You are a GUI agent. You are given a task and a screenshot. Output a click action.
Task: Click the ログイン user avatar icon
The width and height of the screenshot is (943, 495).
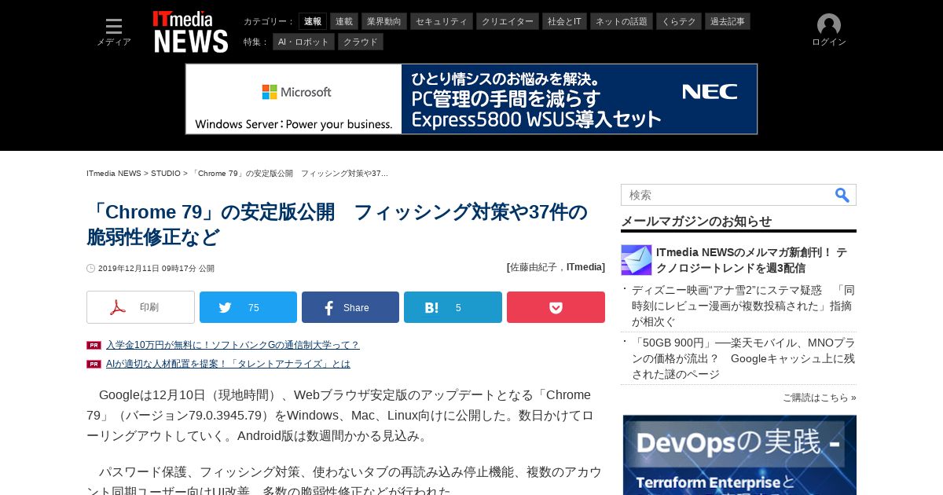[829, 25]
